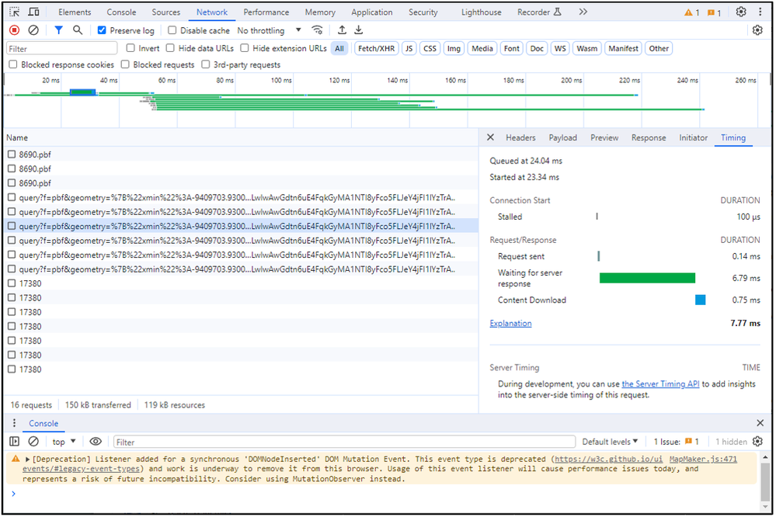This screenshot has height=517, width=776.
Task: Open the Default levels dropdown
Action: click(610, 441)
